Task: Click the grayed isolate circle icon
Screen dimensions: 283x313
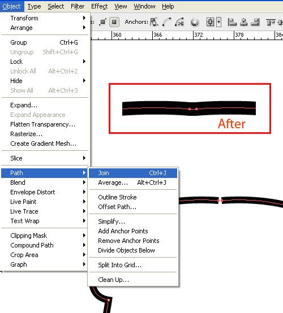Action: tap(195, 22)
